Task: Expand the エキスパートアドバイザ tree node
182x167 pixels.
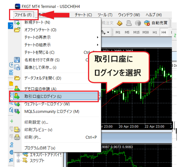Action: [18, 155]
